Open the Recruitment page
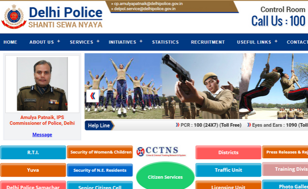Screen dimensions: 308x189 208,42
